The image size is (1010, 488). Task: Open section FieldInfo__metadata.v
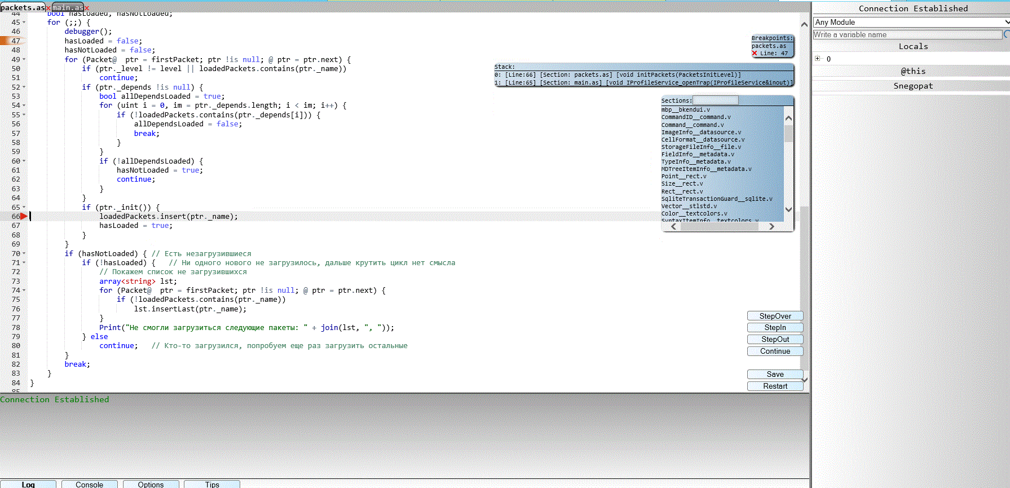[x=698, y=154]
